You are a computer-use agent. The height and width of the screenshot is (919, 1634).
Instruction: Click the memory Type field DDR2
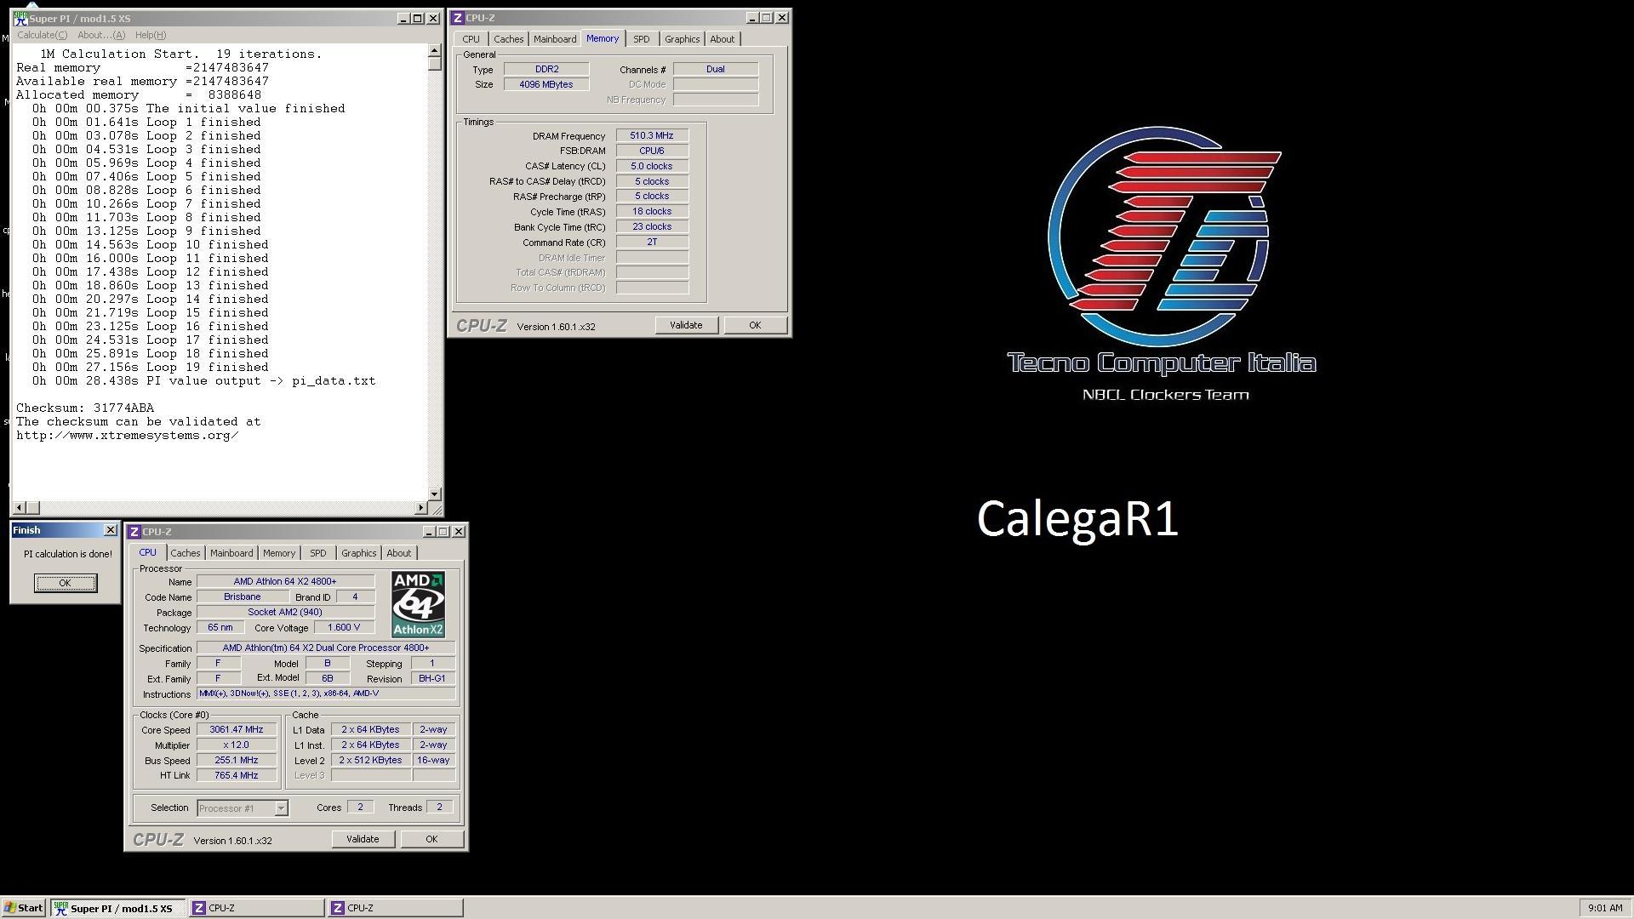[546, 69]
